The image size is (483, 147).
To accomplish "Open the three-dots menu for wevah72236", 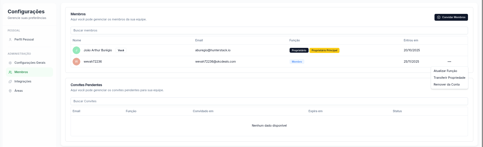I will coord(449,62).
